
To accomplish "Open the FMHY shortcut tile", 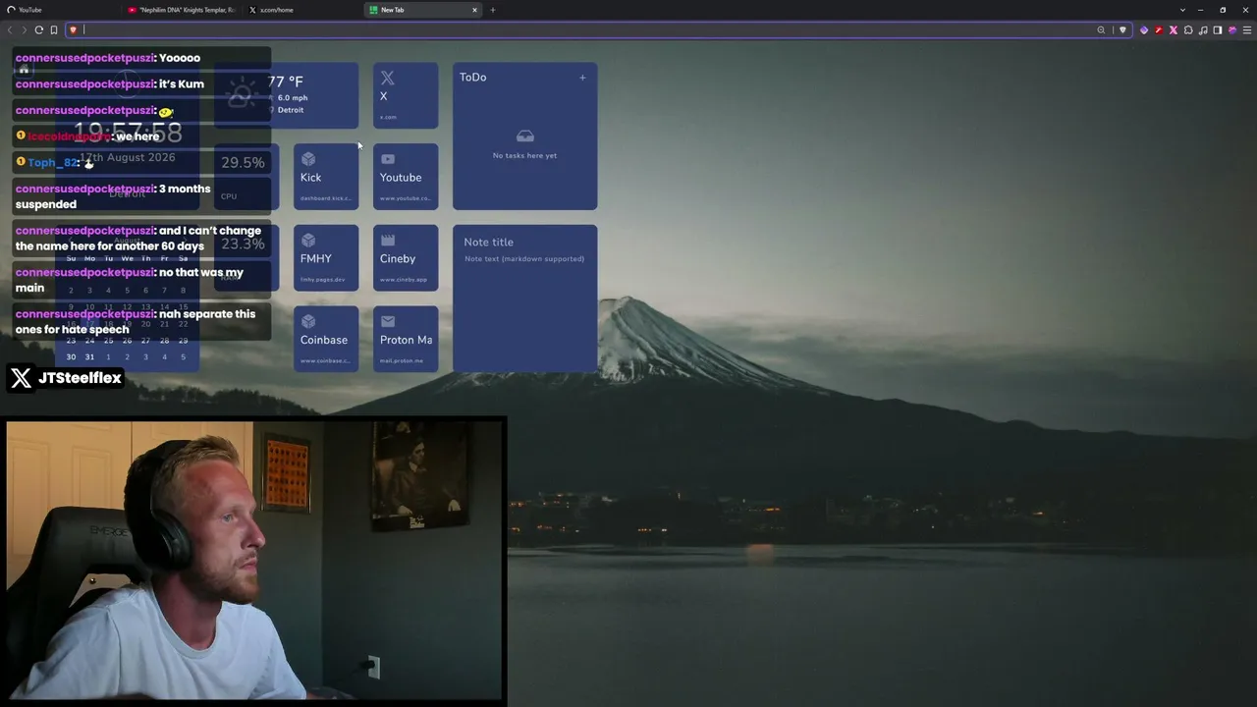I will [326, 258].
